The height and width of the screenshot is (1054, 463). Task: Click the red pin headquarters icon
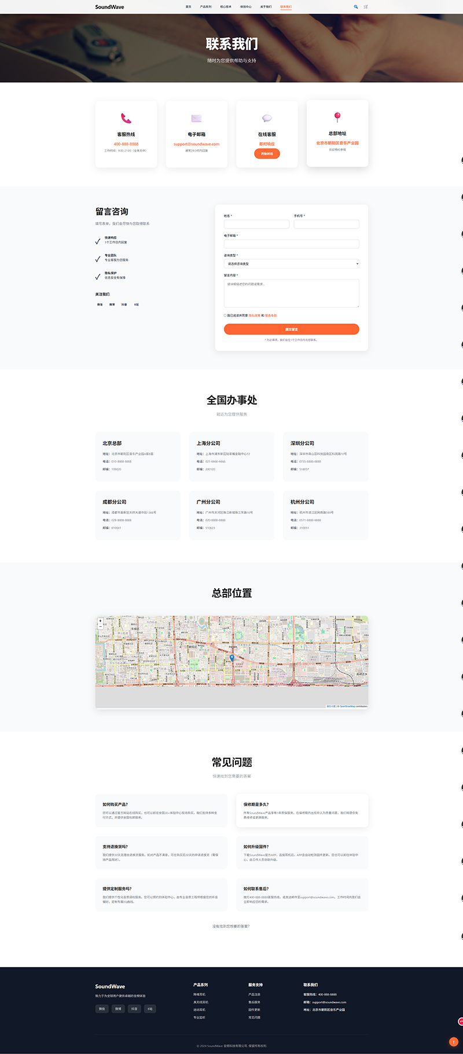coord(337,117)
